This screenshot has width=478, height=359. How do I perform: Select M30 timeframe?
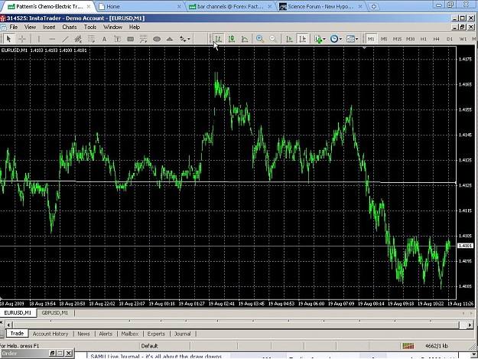point(411,39)
